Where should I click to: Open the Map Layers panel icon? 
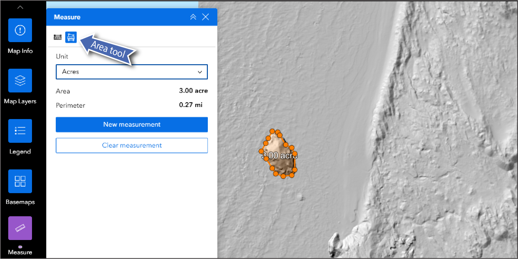(20, 80)
